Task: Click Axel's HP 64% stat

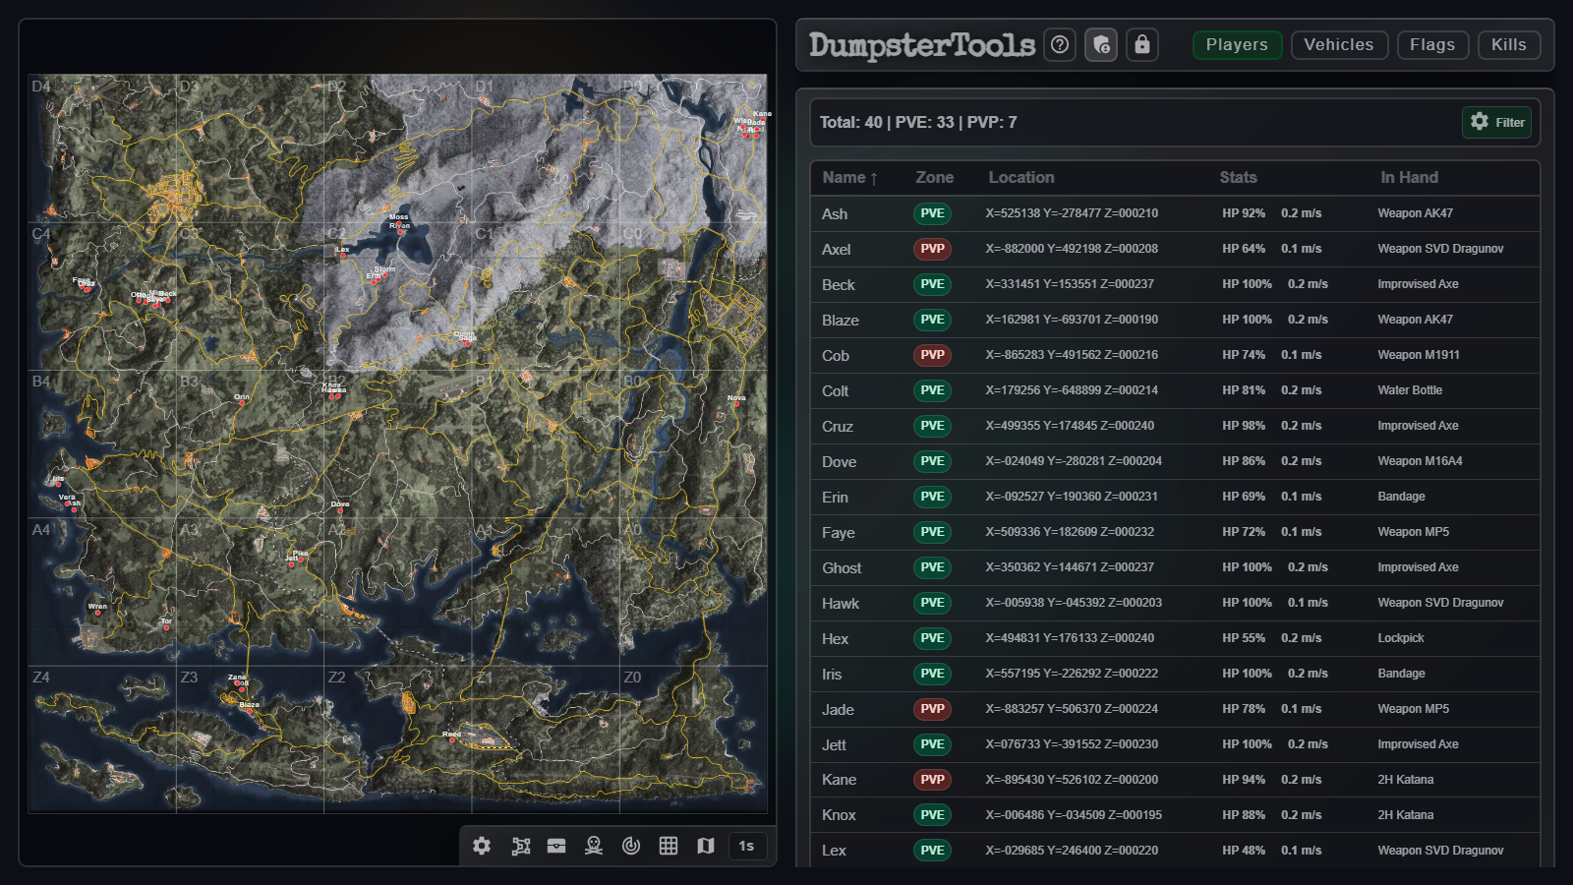Action: (x=1244, y=249)
